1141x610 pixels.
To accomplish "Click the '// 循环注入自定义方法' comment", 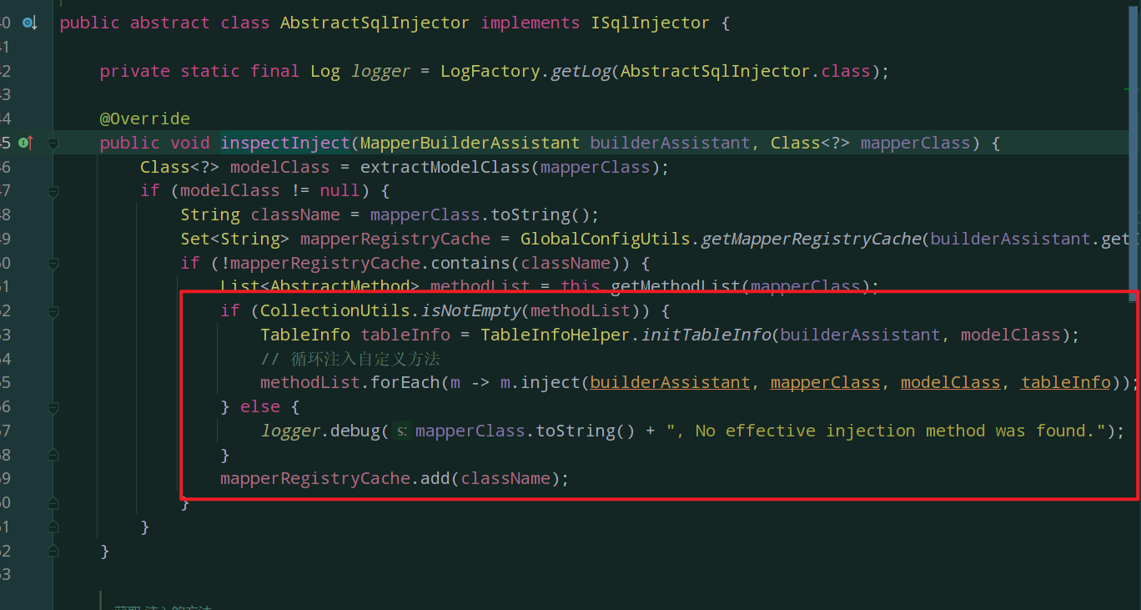I will coord(350,360).
